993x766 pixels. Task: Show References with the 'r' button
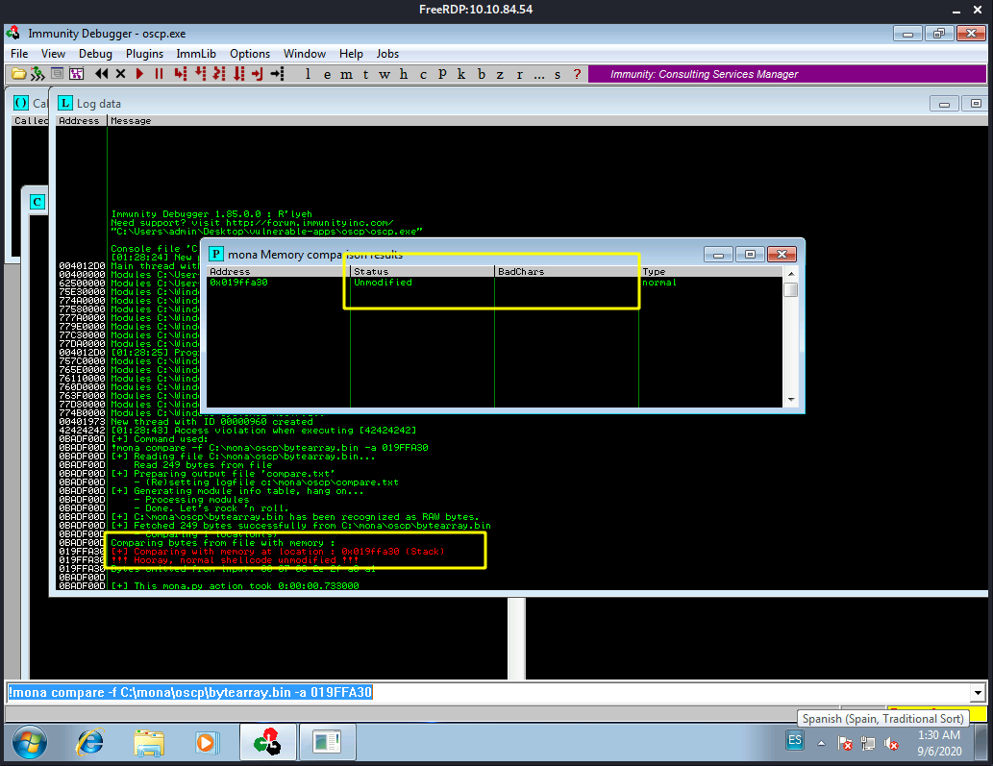[519, 74]
